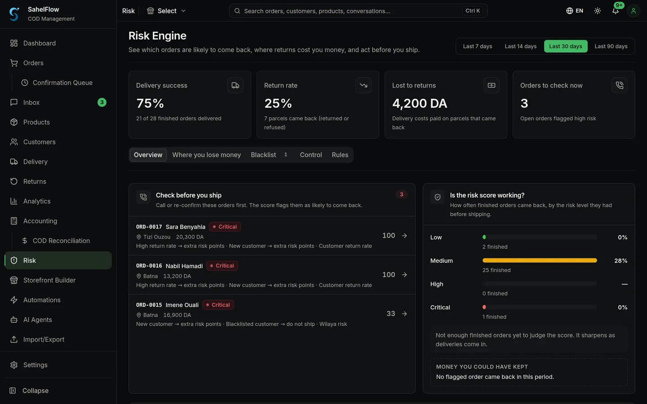Open Automations in sidebar
This screenshot has height=404, width=647.
tap(58, 300)
